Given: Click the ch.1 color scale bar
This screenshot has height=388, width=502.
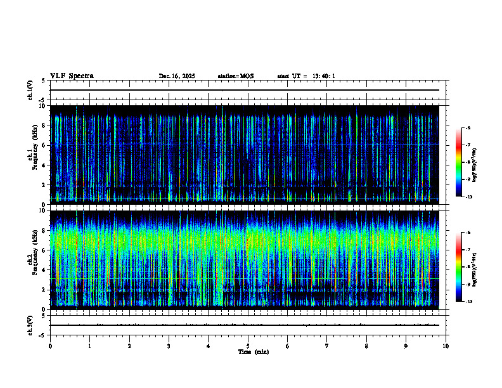Looking at the screenshot, I should click(458, 162).
